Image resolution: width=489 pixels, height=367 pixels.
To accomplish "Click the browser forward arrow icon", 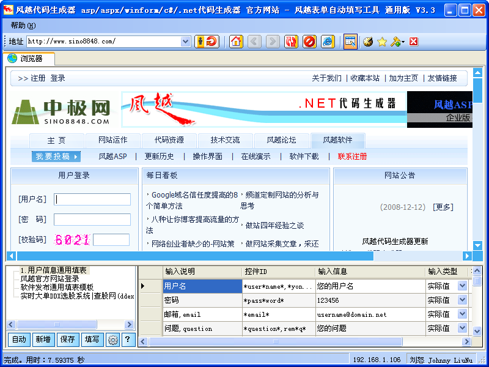I will (273, 42).
